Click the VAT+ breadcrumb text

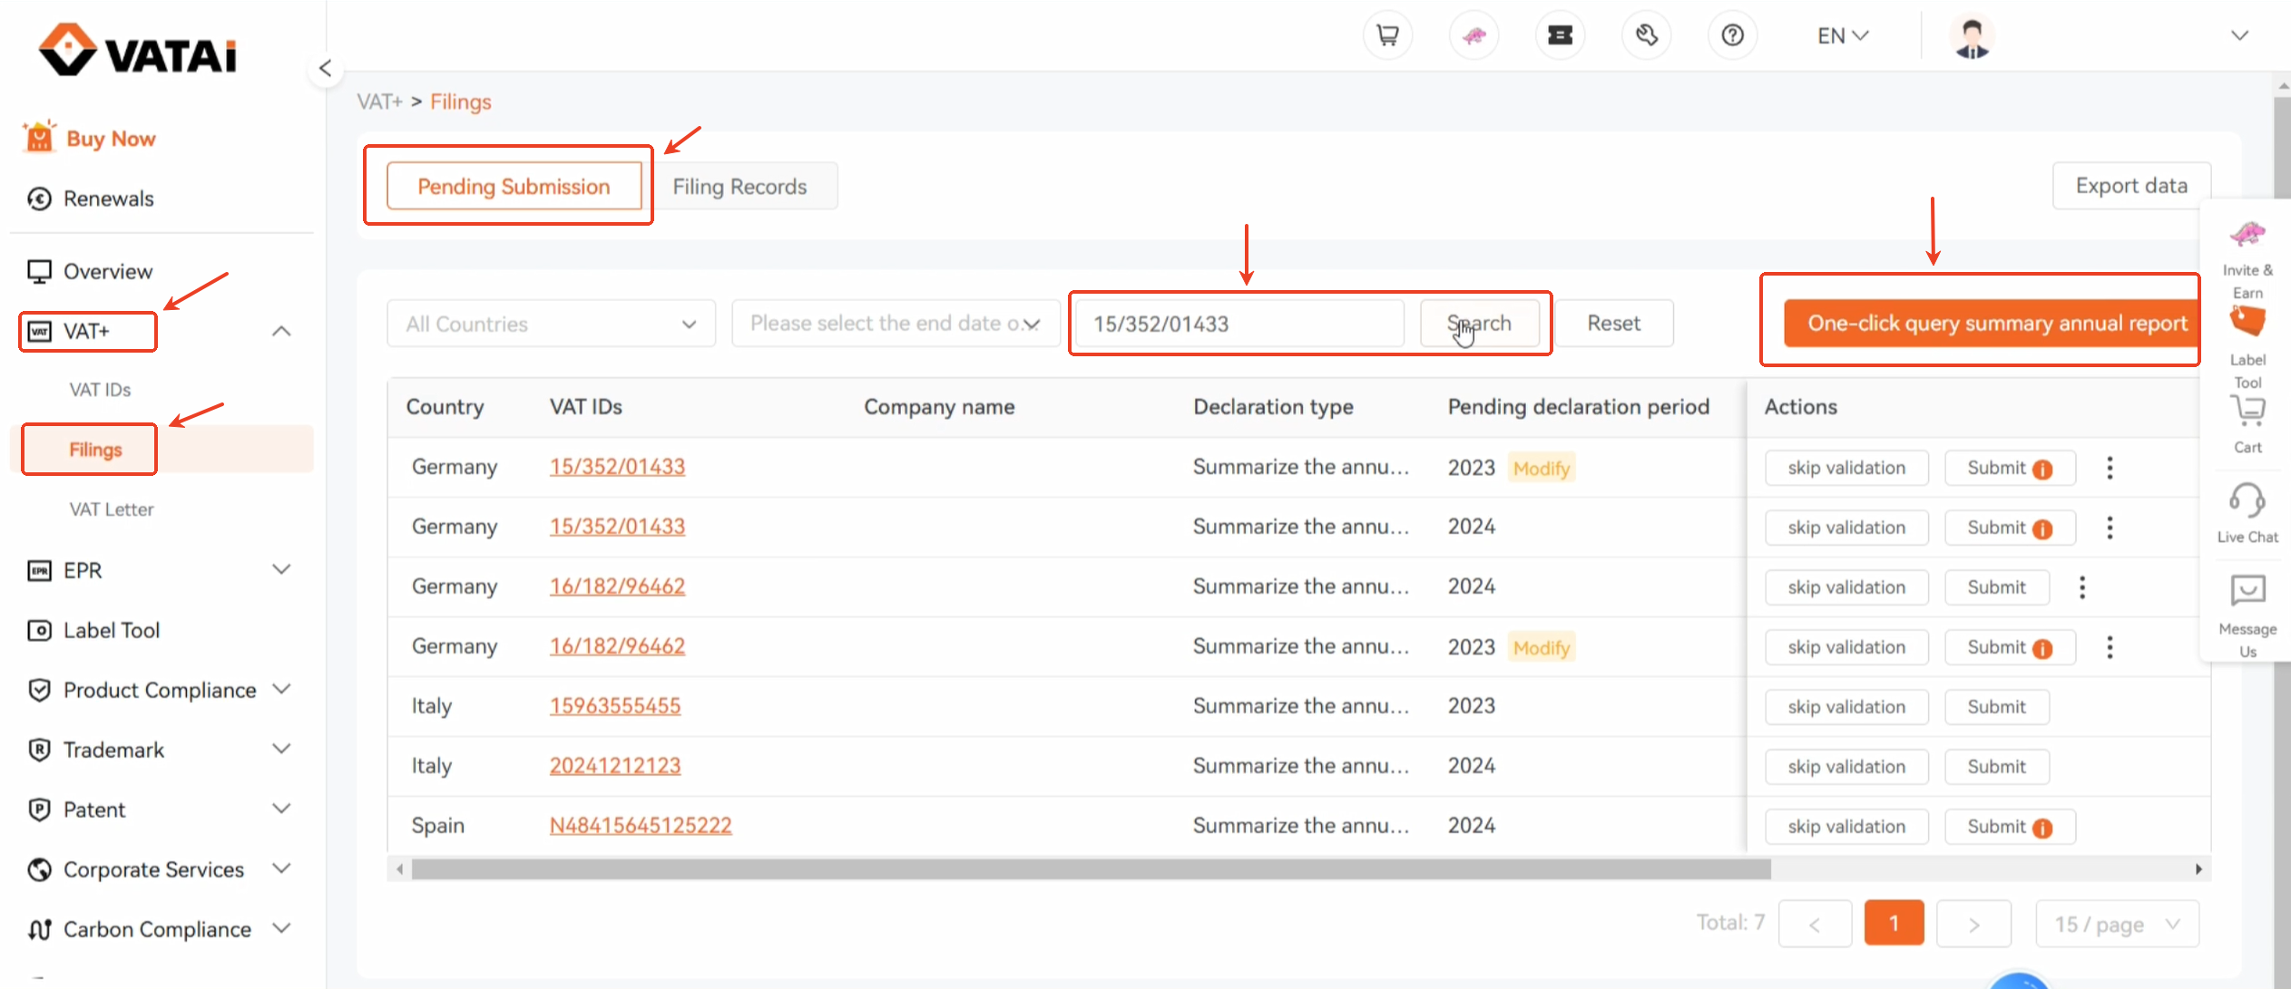379,102
